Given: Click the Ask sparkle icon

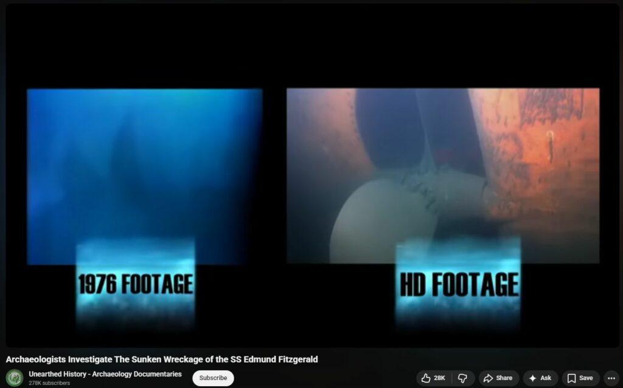Looking at the screenshot, I should [532, 378].
